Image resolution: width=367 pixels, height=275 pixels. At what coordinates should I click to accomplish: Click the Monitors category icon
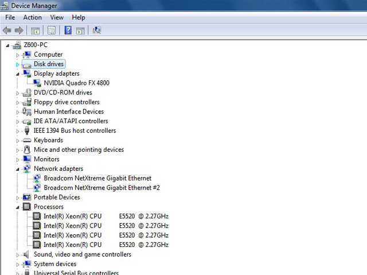click(x=27, y=159)
